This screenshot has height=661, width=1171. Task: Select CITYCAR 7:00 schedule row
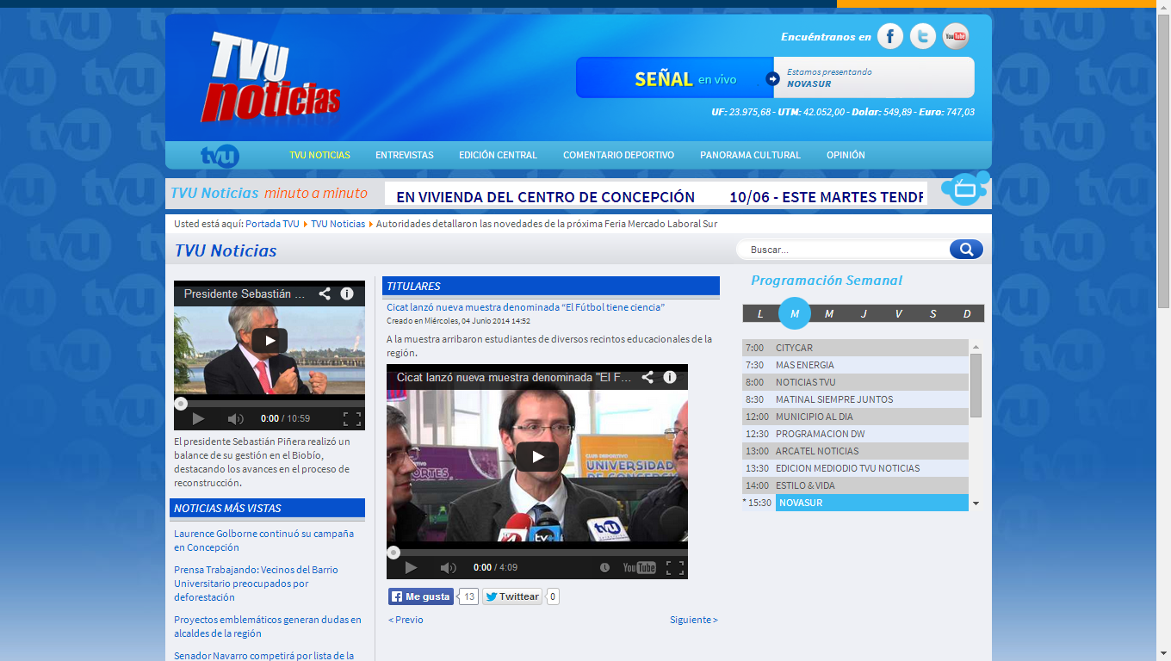point(855,348)
